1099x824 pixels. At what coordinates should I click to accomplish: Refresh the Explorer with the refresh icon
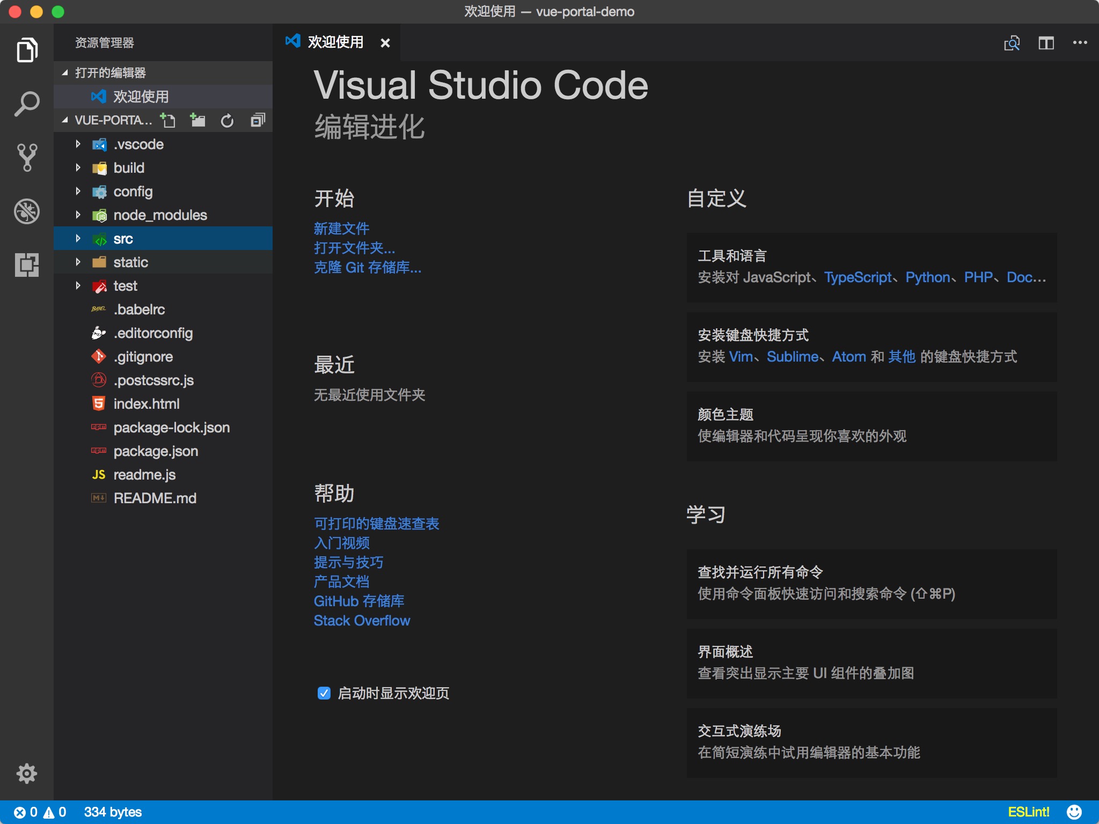coord(227,120)
